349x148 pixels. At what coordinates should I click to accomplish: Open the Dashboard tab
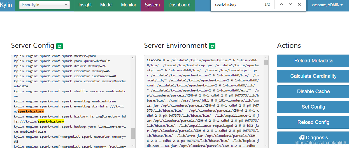click(x=179, y=5)
